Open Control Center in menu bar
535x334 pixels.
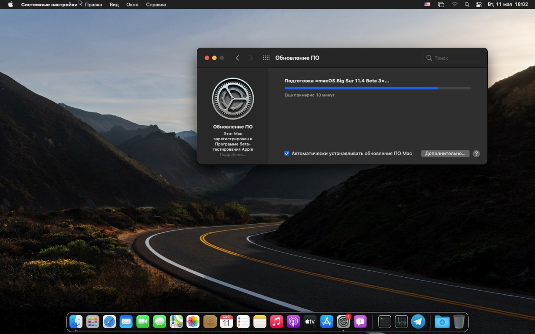tap(479, 5)
